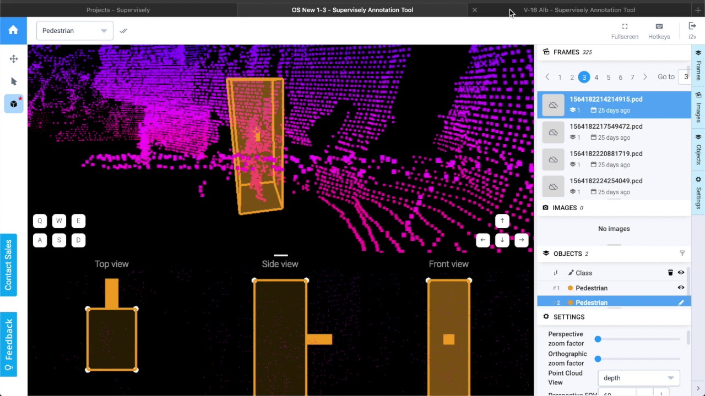This screenshot has height=396, width=705.
Task: Toggle visibility eye for all objects in Class row
Action: click(681, 273)
